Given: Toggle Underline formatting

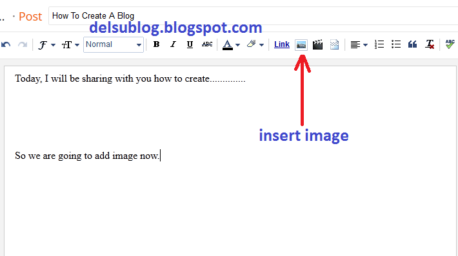Looking at the screenshot, I should (x=190, y=44).
